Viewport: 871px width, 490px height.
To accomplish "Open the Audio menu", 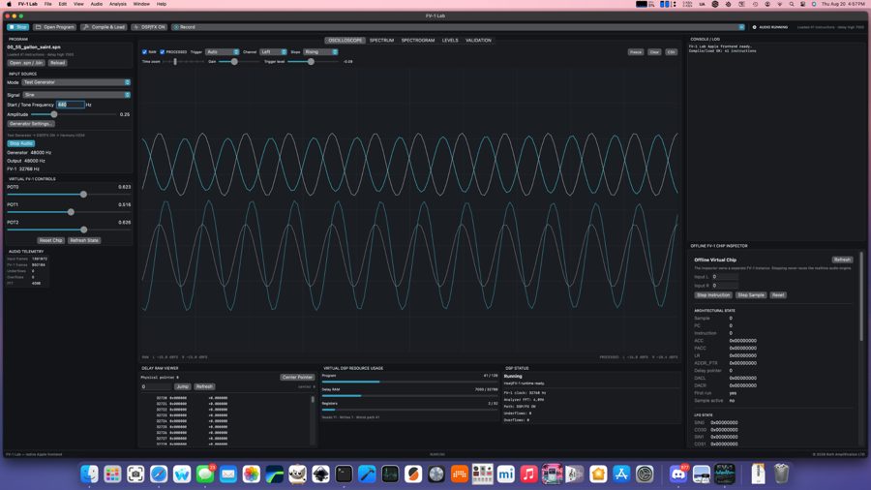I will (96, 4).
